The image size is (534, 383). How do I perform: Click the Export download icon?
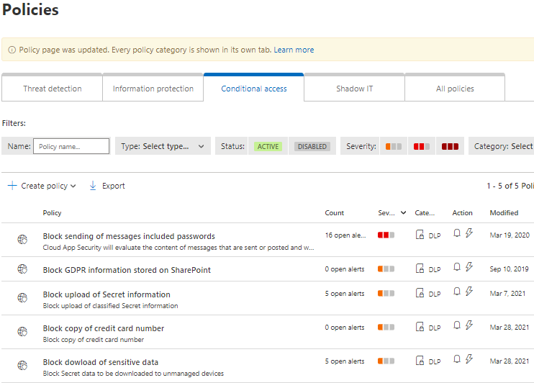coord(93,186)
